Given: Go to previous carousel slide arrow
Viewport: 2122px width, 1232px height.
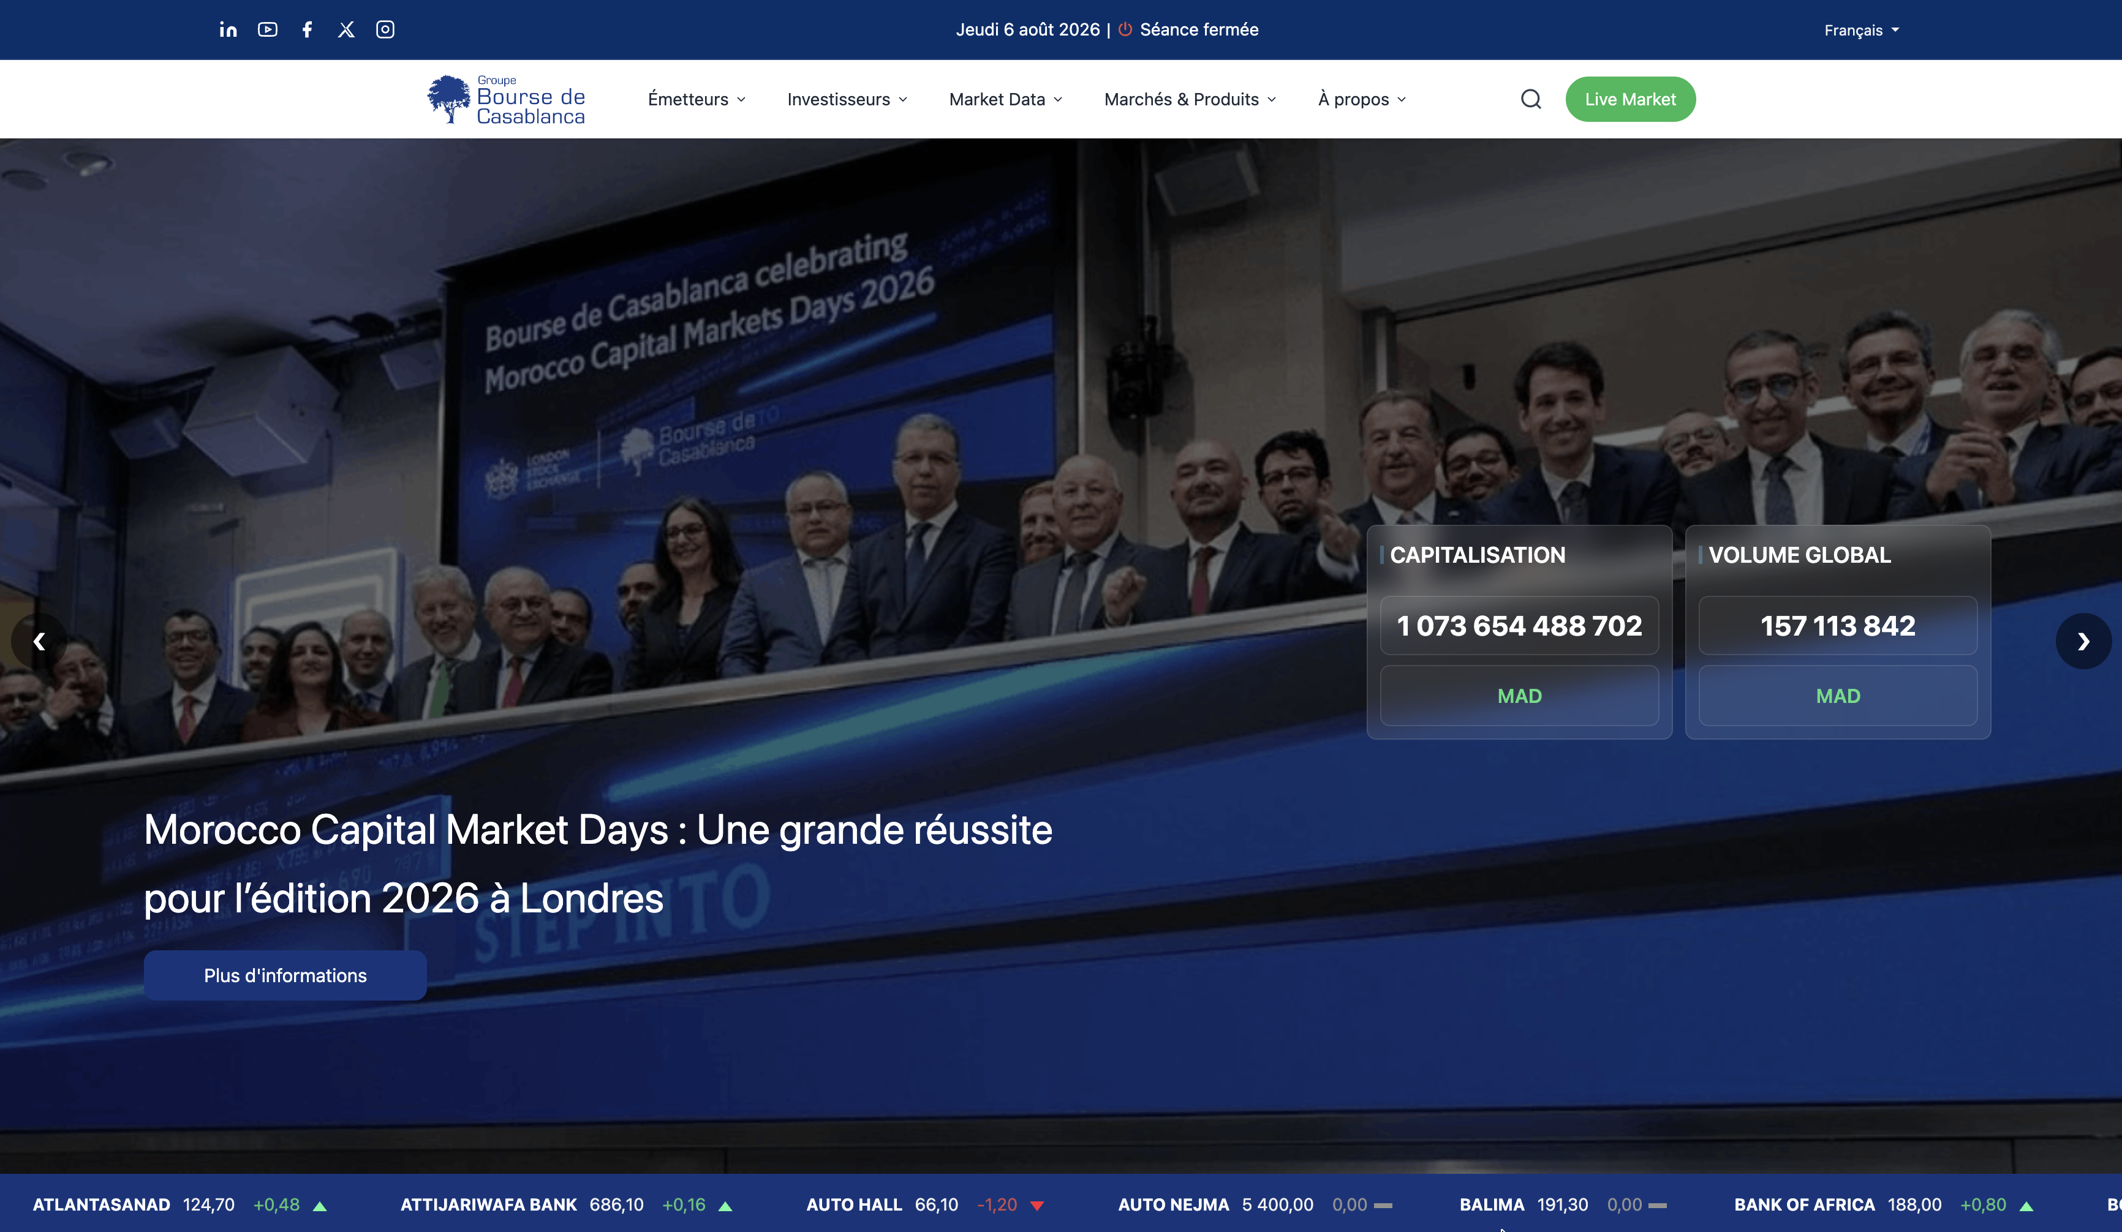Looking at the screenshot, I should pos(39,641).
